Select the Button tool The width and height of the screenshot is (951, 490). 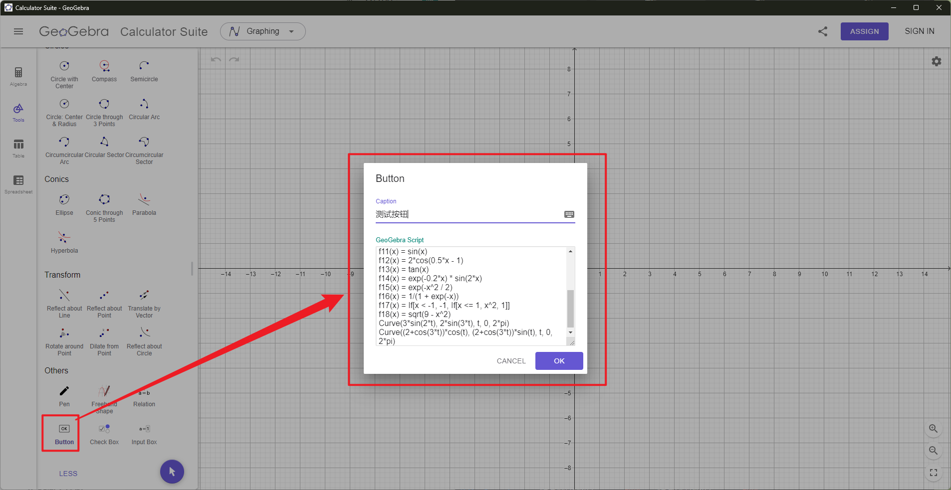click(x=64, y=434)
